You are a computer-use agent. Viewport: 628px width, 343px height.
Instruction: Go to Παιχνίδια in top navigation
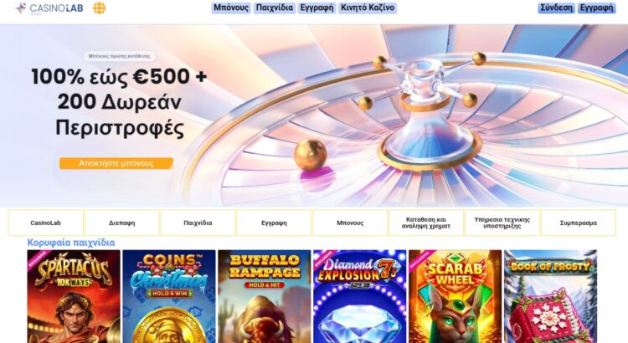tap(275, 8)
